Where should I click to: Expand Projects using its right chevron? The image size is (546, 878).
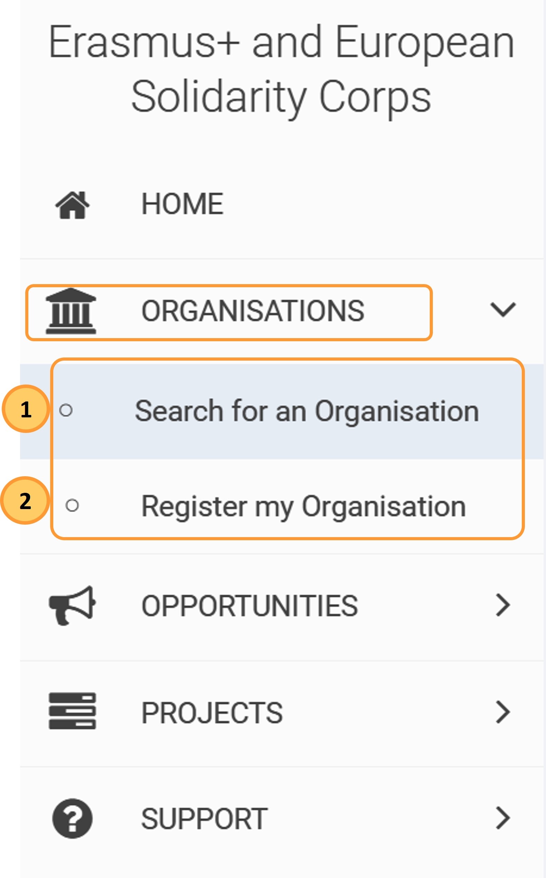(x=503, y=712)
